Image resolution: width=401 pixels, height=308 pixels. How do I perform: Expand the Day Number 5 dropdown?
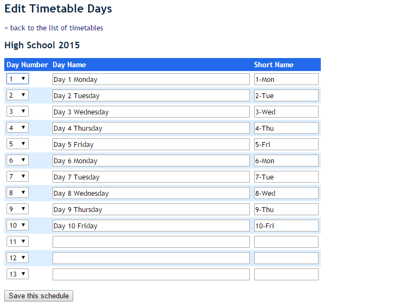17,144
